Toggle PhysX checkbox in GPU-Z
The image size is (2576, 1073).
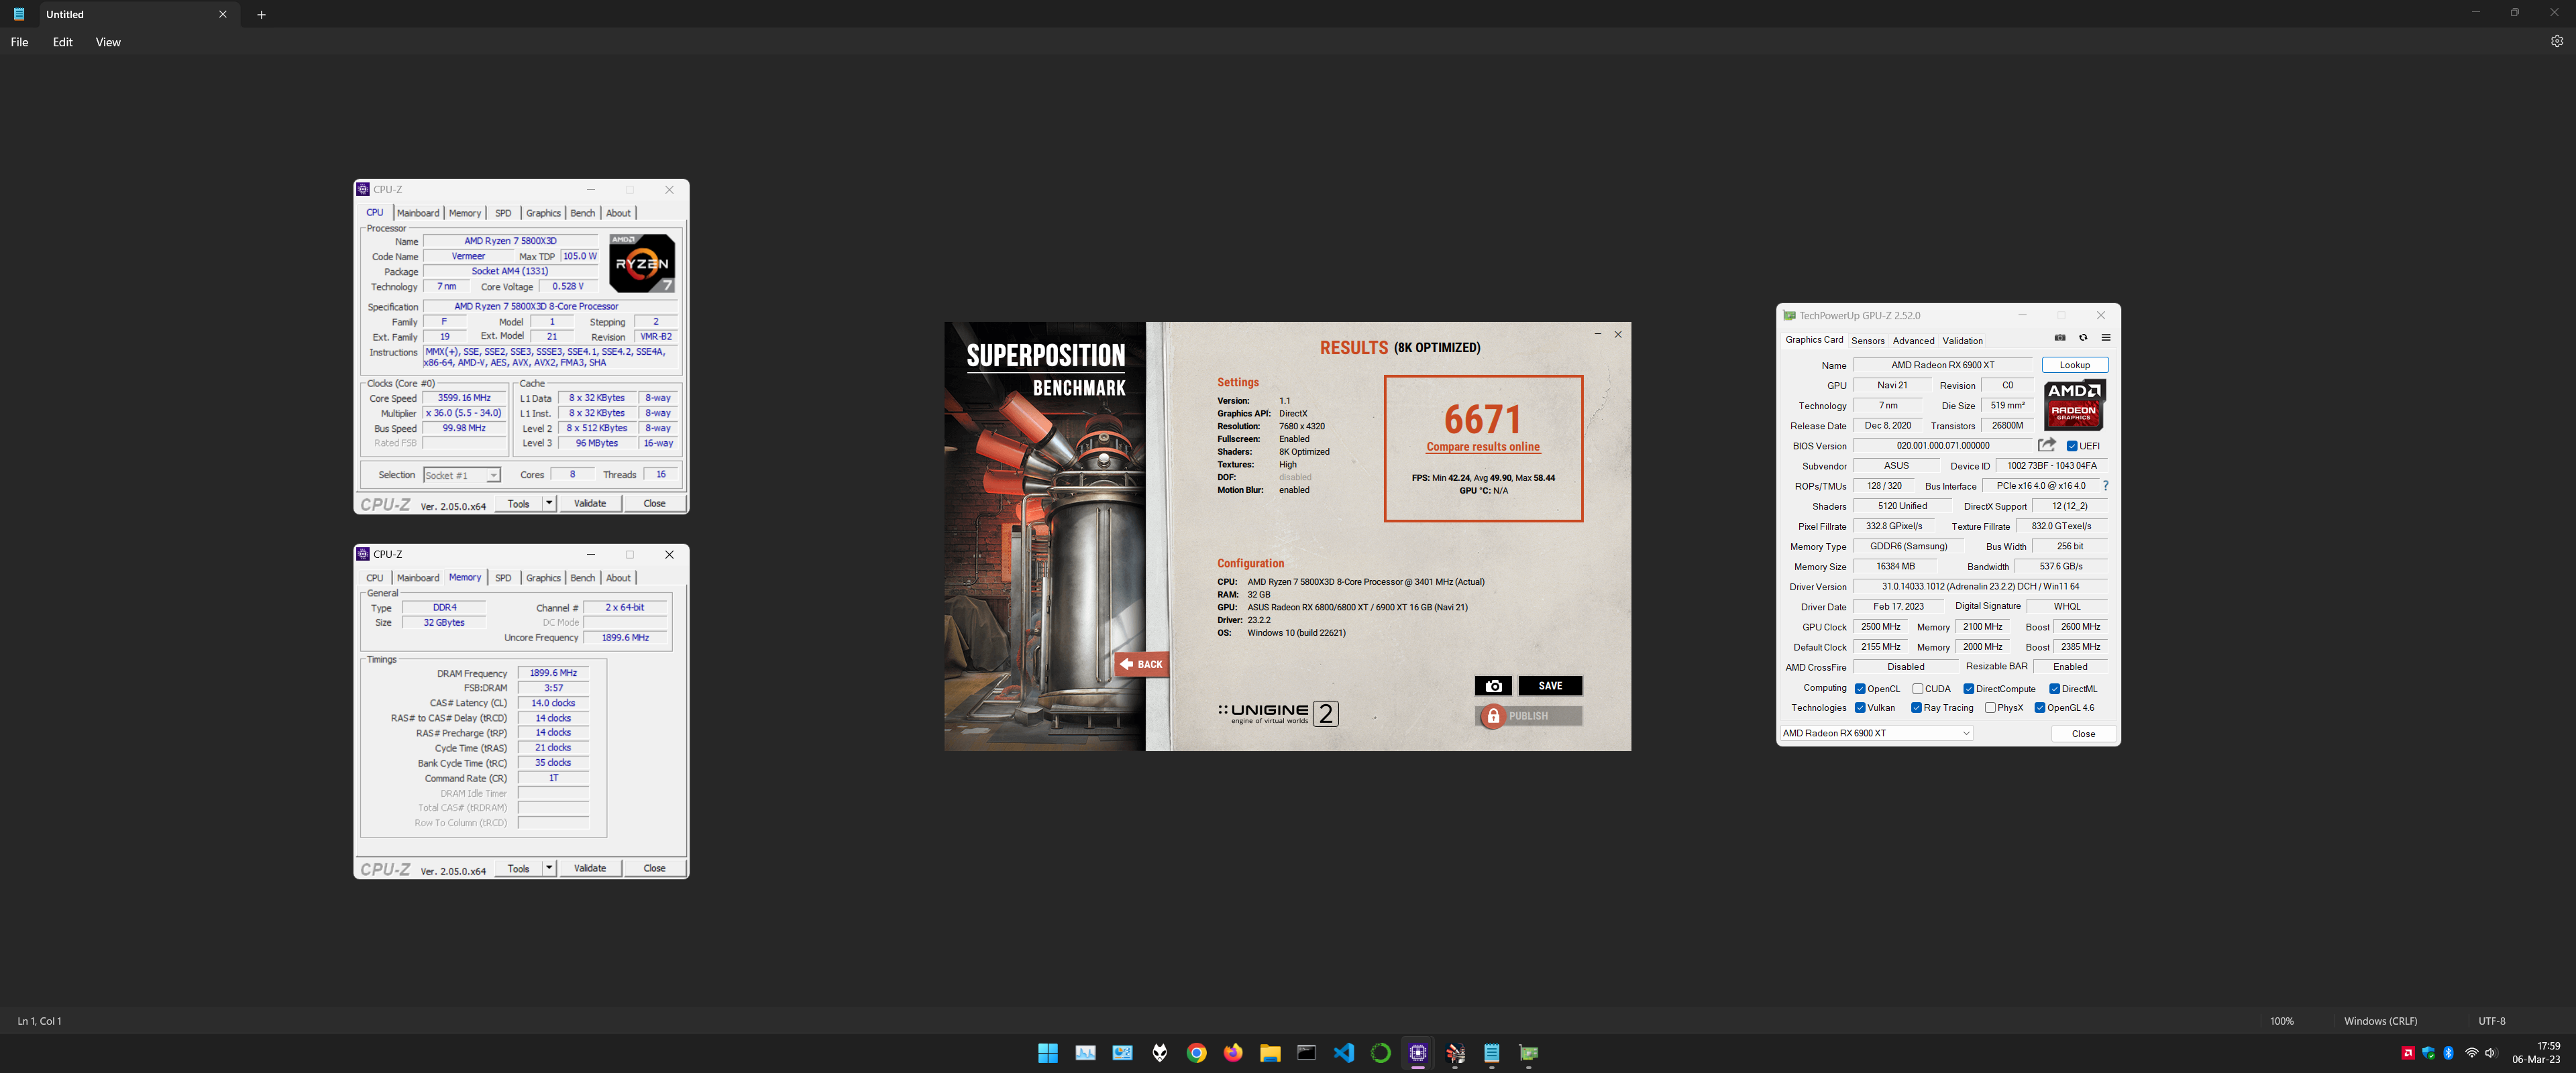[x=1990, y=708]
